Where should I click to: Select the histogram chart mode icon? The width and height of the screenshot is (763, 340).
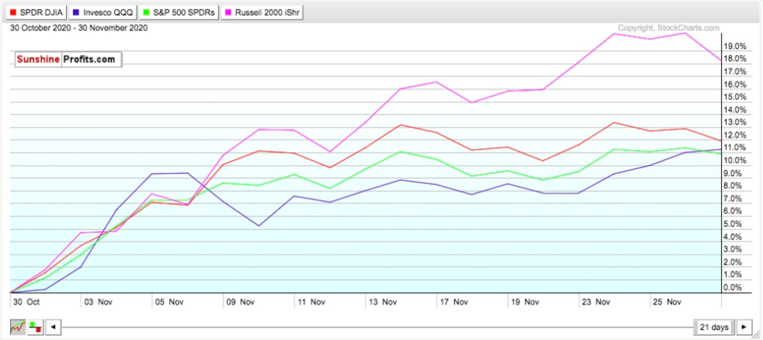coord(35,327)
